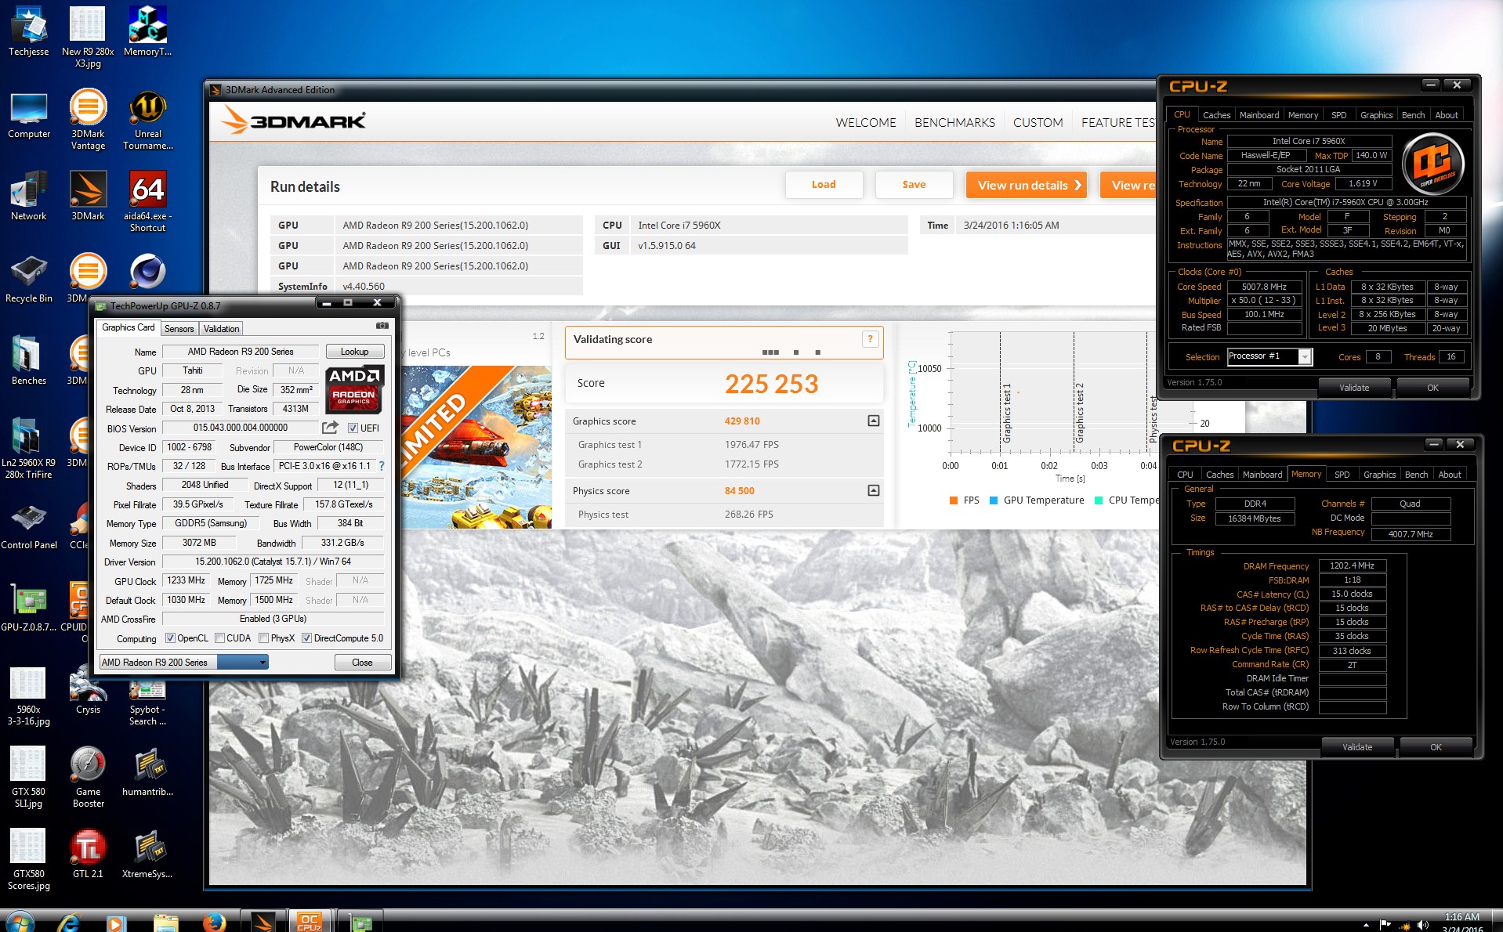Open the GTL 2.1 desktop shortcut
The width and height of the screenshot is (1503, 932).
tap(88, 854)
